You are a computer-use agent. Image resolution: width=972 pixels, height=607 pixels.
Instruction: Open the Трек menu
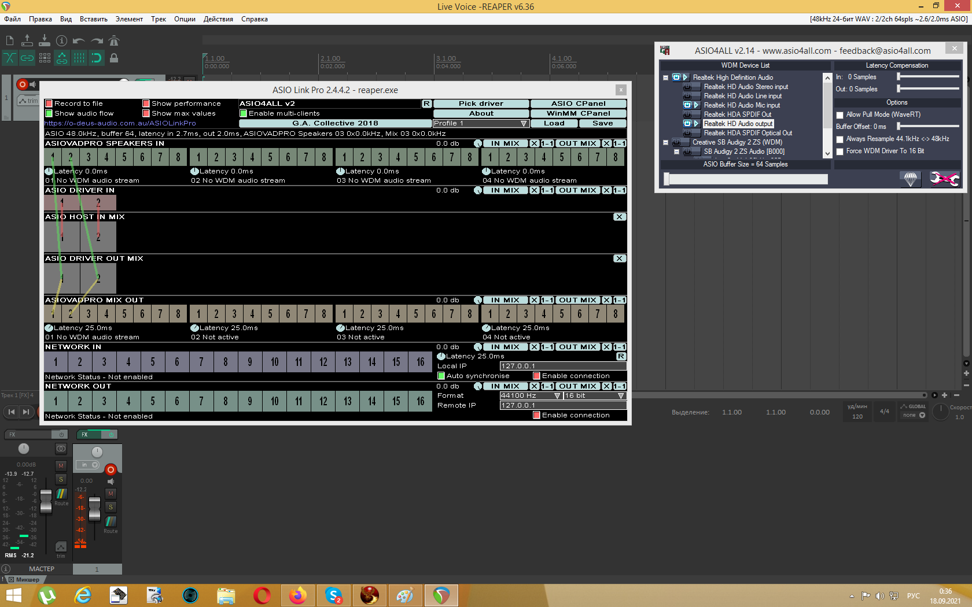point(159,19)
